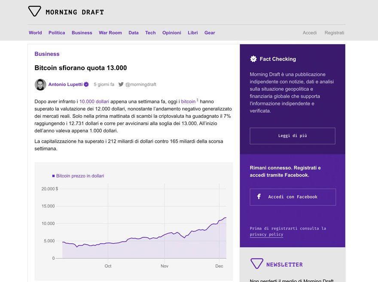Go to the Tech section
This screenshot has width=378, height=282.
(150, 33)
